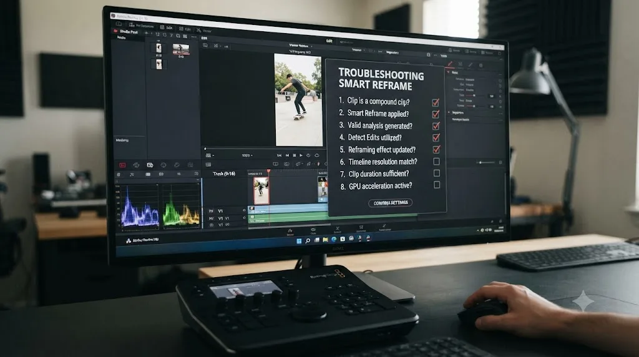Click the blue waveform scope
This screenshot has width=639, height=357.
(x=140, y=205)
